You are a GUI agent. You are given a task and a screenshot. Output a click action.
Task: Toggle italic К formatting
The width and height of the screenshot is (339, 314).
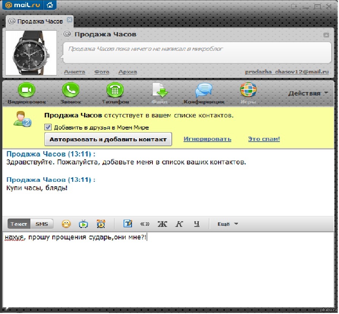(179, 224)
